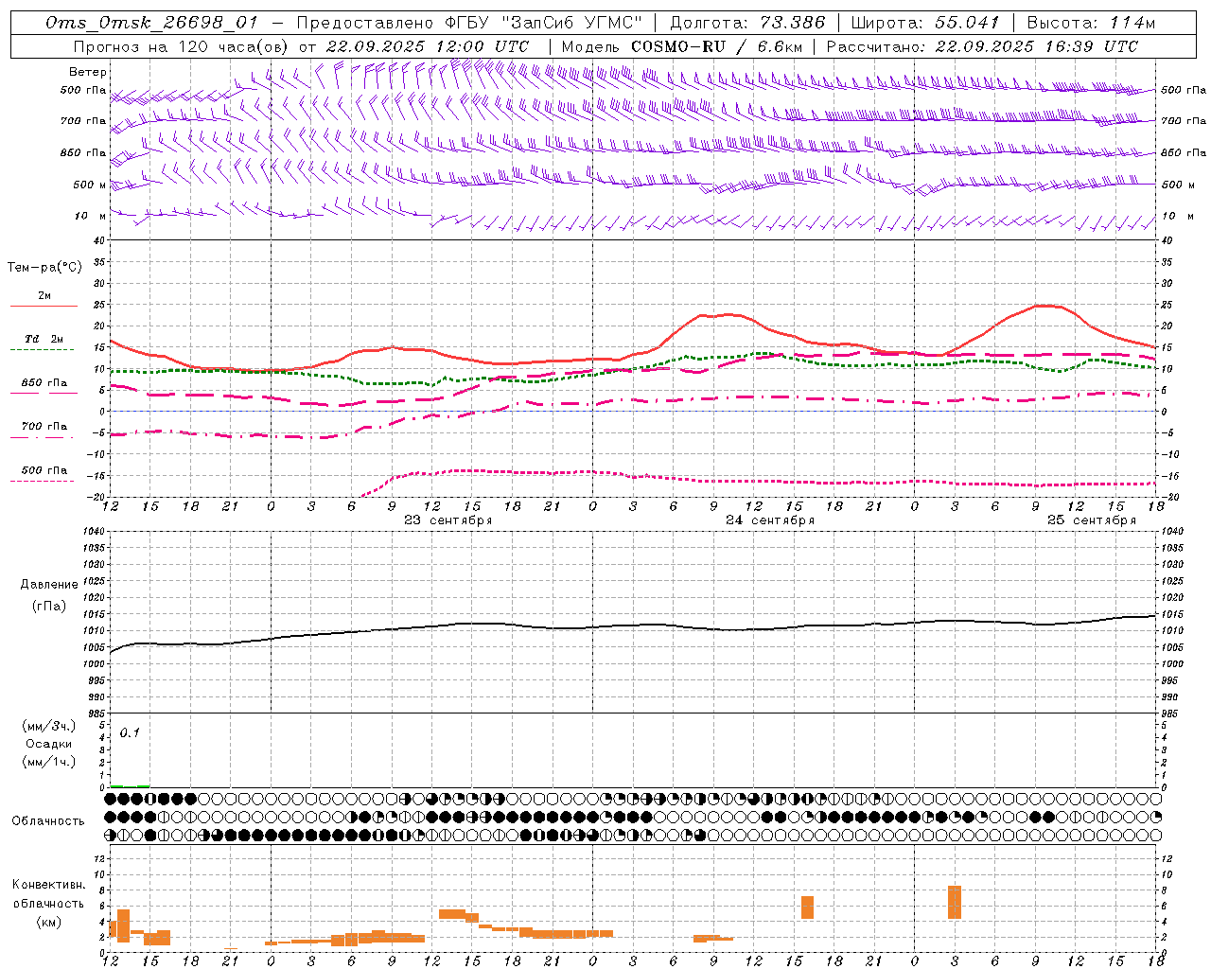Click the '(мм/3ч.)' units label
This screenshot has height=969, width=1211.
48,726
